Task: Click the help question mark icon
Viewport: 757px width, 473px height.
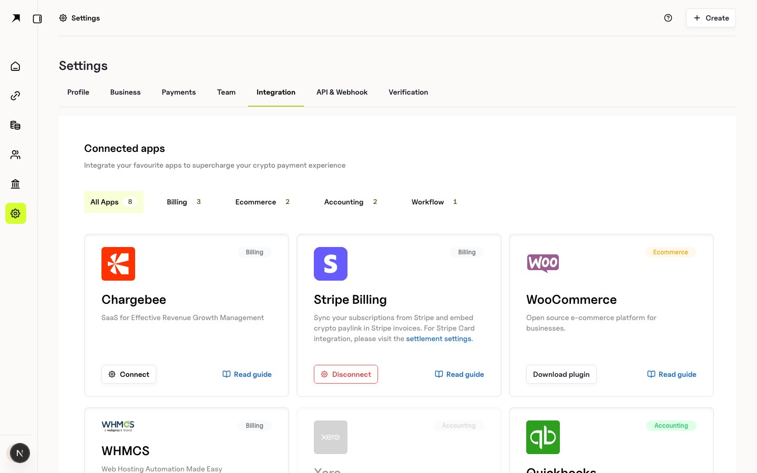Action: (x=668, y=18)
